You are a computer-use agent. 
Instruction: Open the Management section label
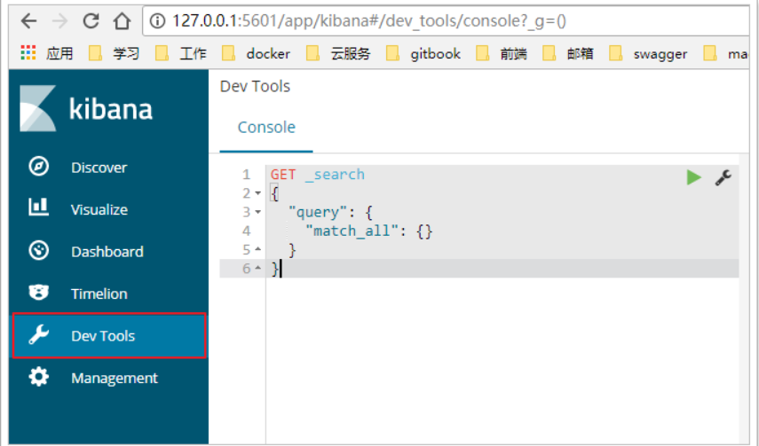coord(114,378)
